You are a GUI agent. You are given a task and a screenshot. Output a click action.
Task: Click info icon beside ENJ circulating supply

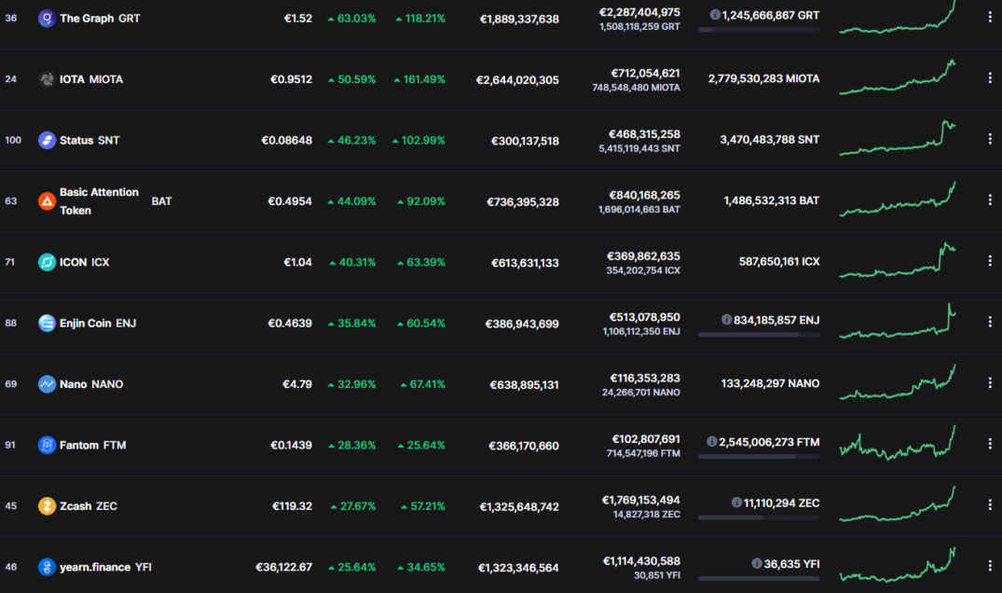(727, 320)
